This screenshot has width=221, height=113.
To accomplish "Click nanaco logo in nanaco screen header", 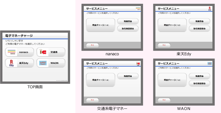I will 138,9.
